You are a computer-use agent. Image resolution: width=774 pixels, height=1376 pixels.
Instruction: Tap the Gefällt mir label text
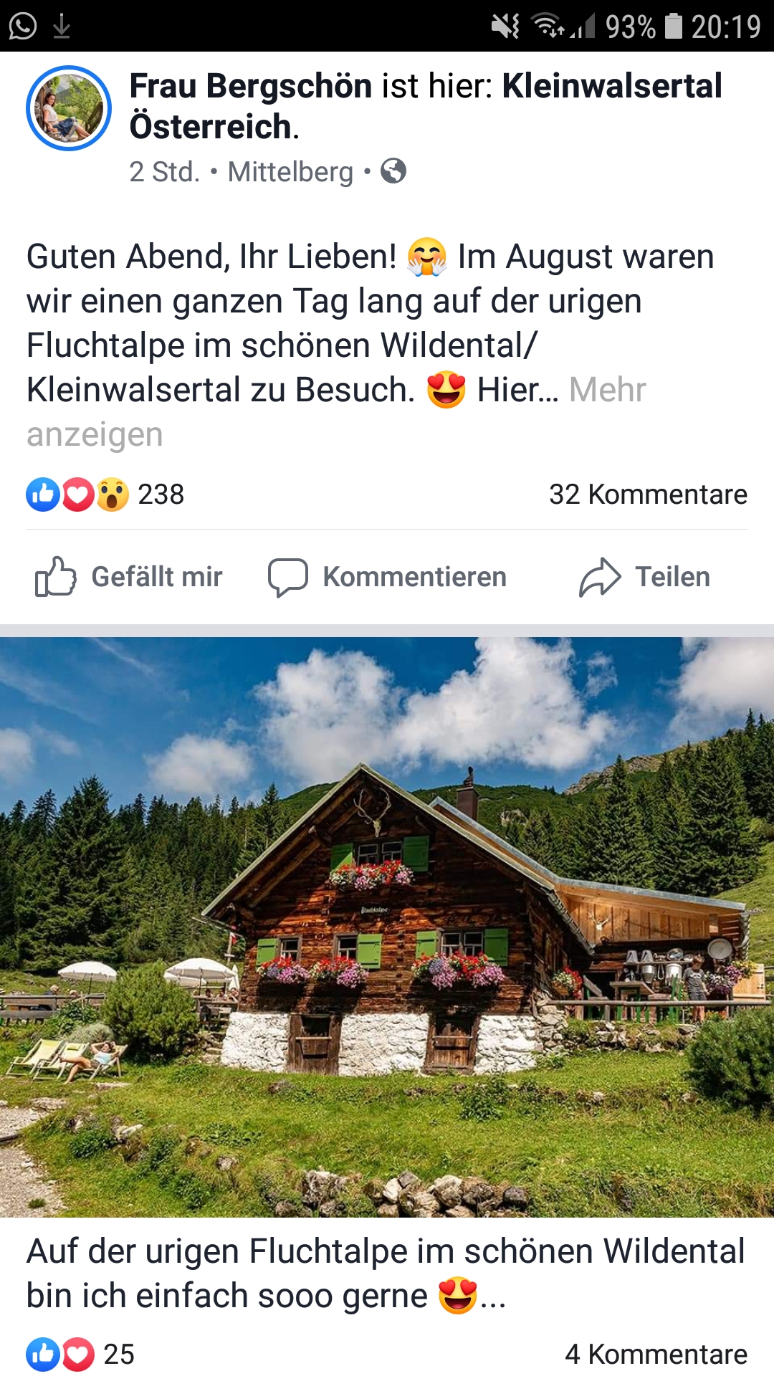click(157, 577)
